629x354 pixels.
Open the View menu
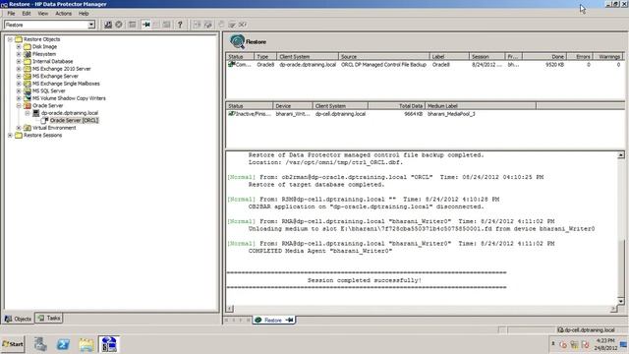42,13
